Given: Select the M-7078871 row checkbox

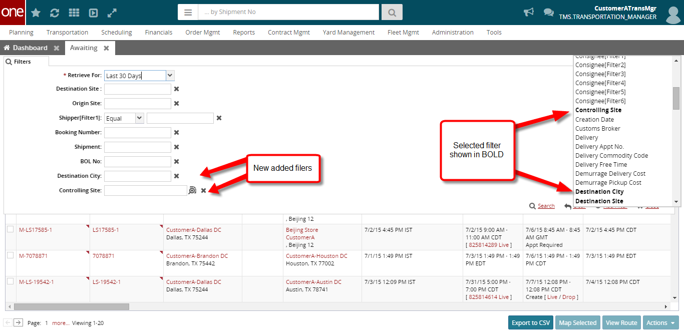Looking at the screenshot, I should click(x=11, y=255).
